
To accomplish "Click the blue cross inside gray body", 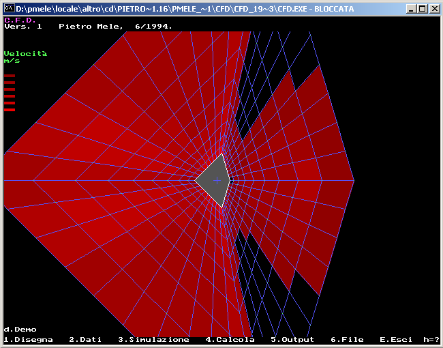I will 217,181.
